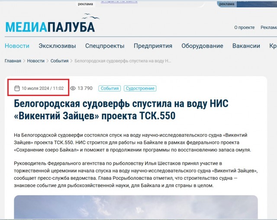Click the truncated article title breadcrumb
Image resolution: width=277 pixels, height=220 pixels.
123,61
